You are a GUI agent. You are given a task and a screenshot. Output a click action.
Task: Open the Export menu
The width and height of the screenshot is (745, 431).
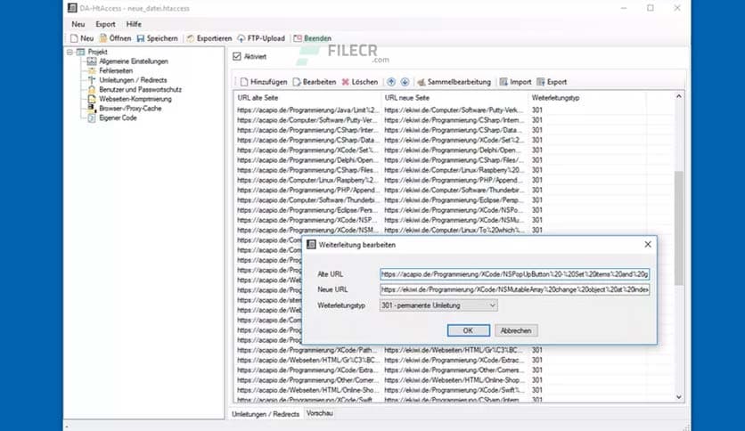(x=105, y=24)
